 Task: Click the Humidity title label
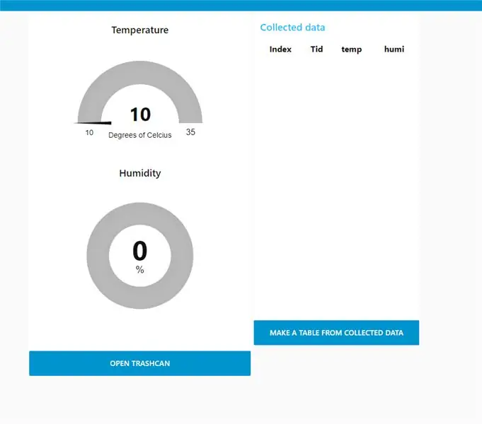140,173
